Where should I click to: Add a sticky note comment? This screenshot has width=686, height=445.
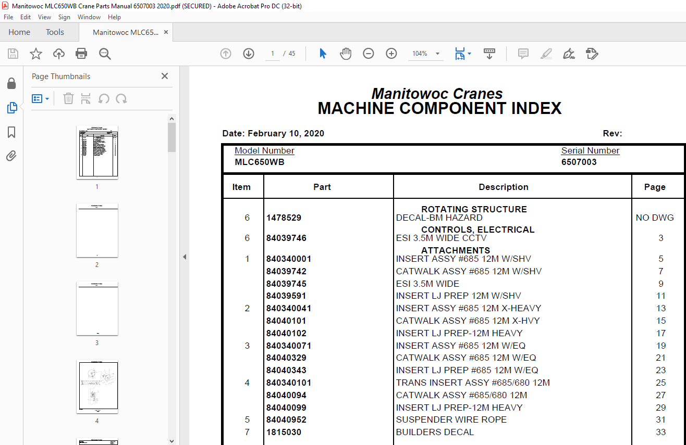[x=523, y=54]
